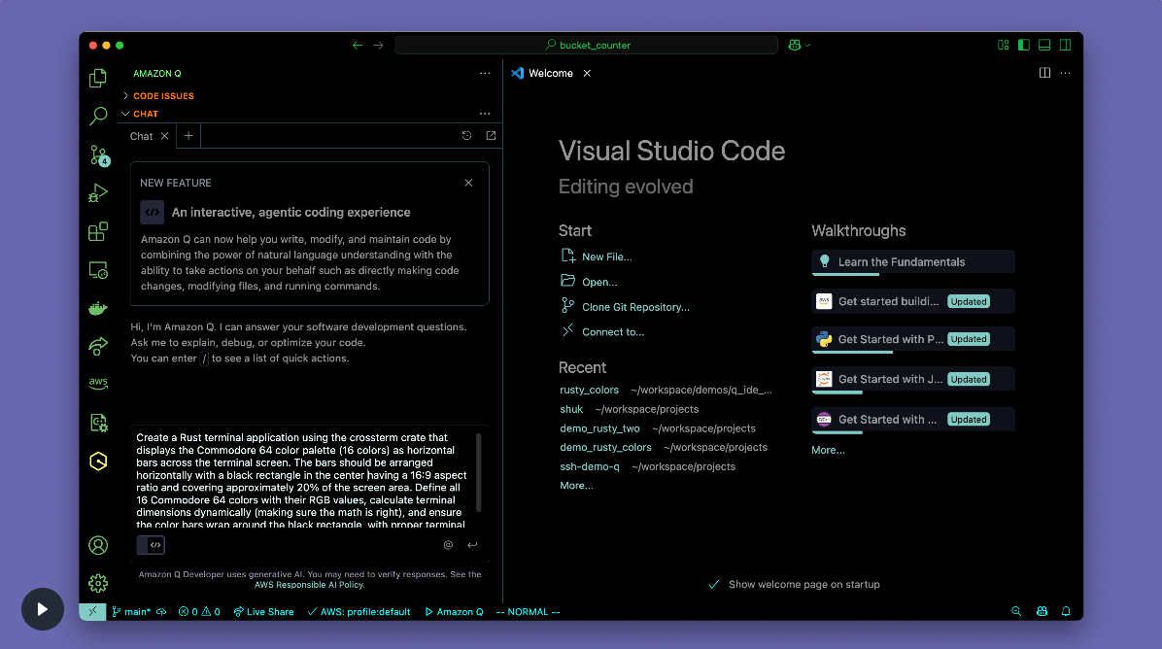Image resolution: width=1162 pixels, height=649 pixels.
Task: Expand the Code Issues section
Action: (163, 96)
